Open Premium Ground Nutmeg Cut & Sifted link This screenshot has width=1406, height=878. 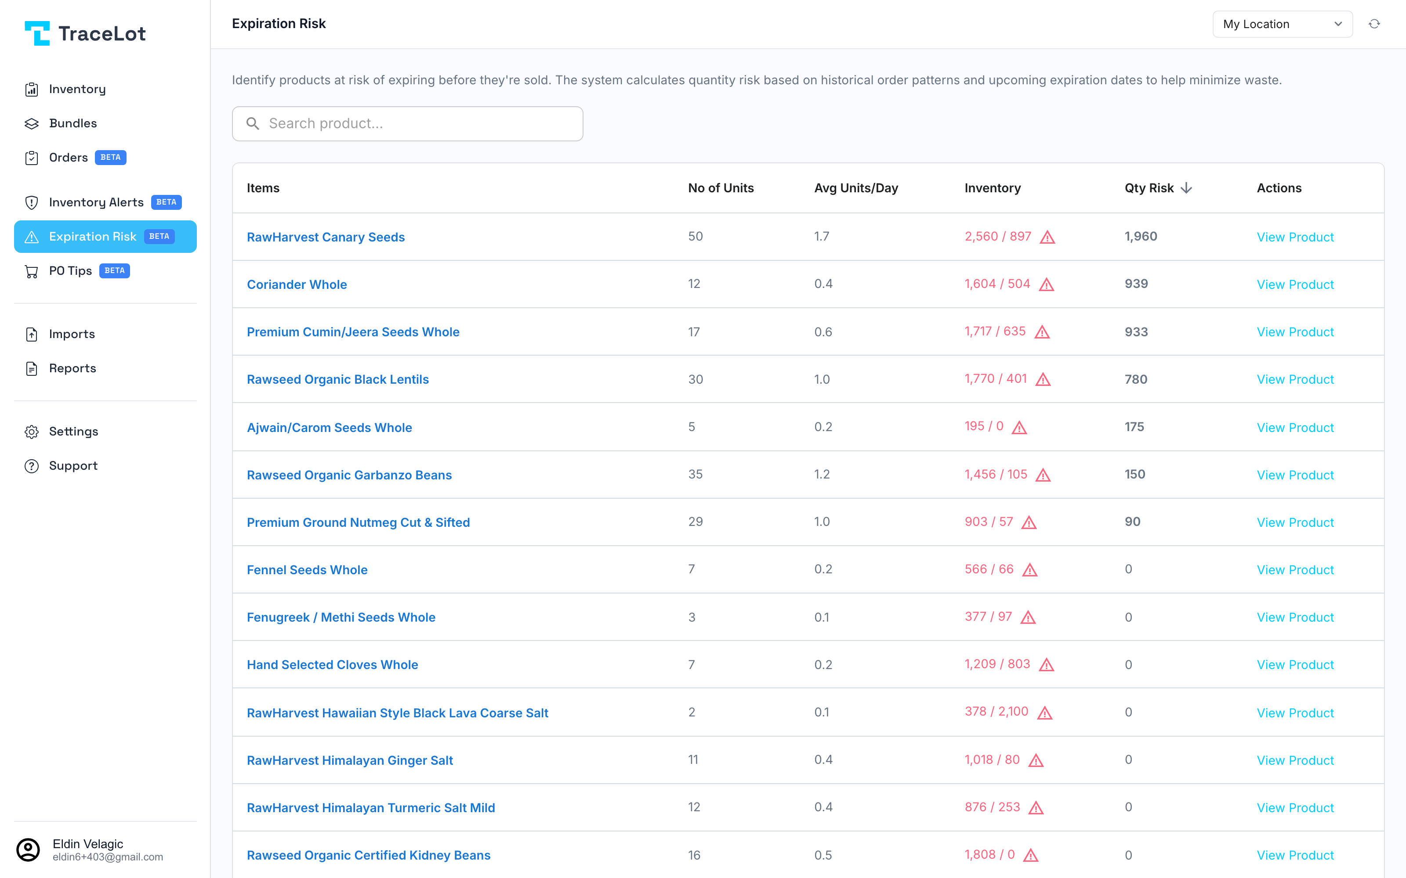pos(358,522)
